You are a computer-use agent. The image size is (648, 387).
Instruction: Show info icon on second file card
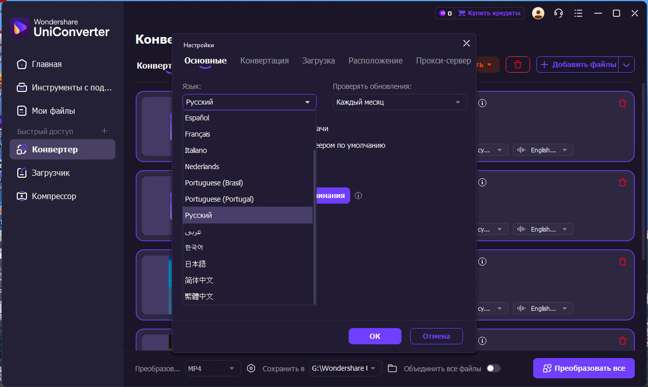(482, 182)
